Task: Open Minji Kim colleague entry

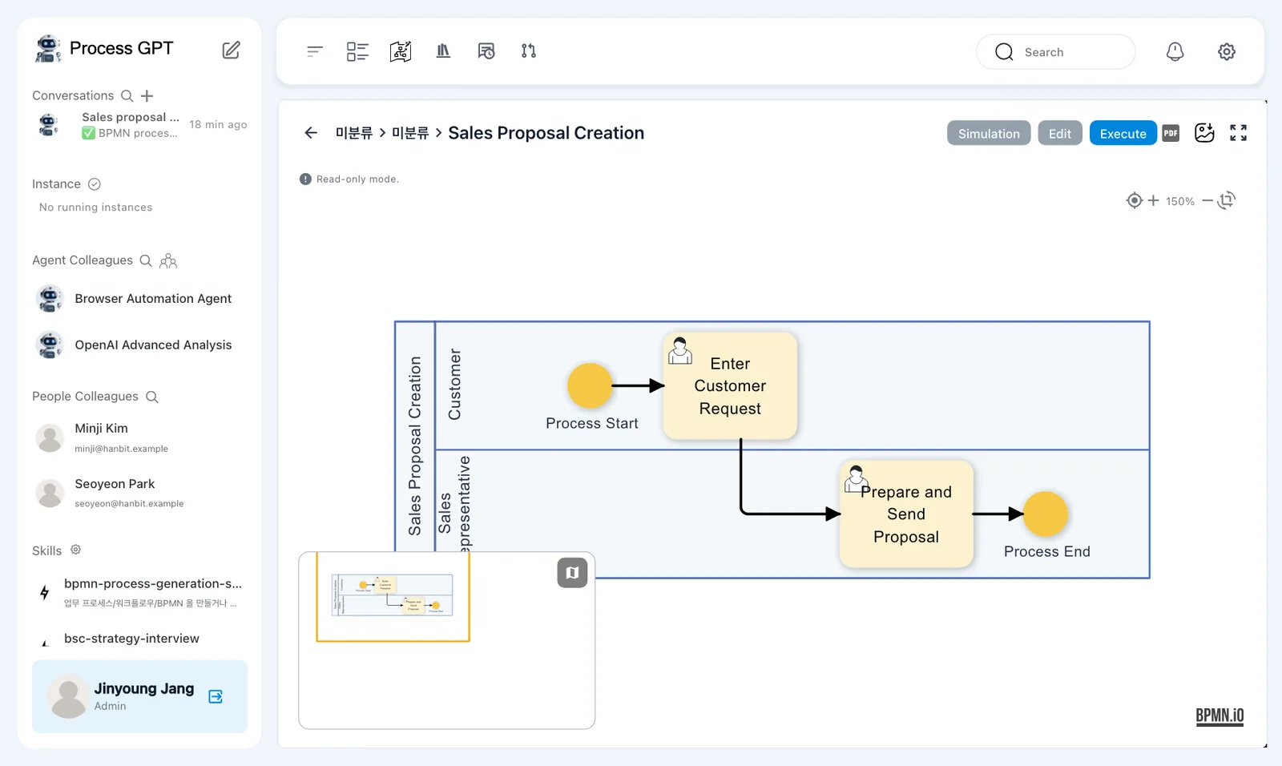Action: click(x=140, y=437)
